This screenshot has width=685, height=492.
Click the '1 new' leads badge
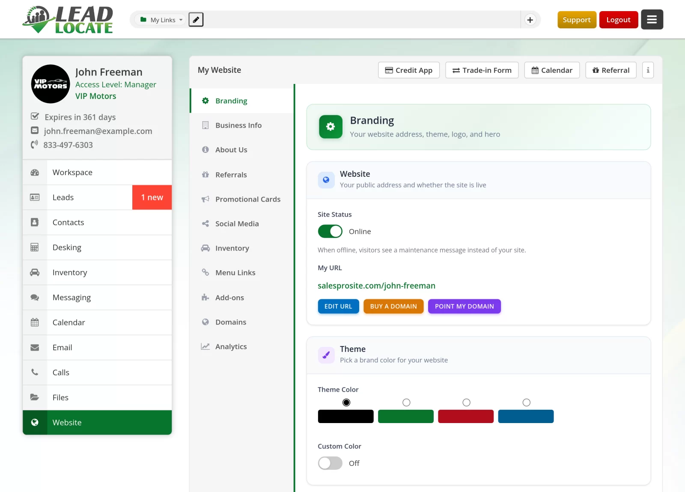click(x=152, y=197)
